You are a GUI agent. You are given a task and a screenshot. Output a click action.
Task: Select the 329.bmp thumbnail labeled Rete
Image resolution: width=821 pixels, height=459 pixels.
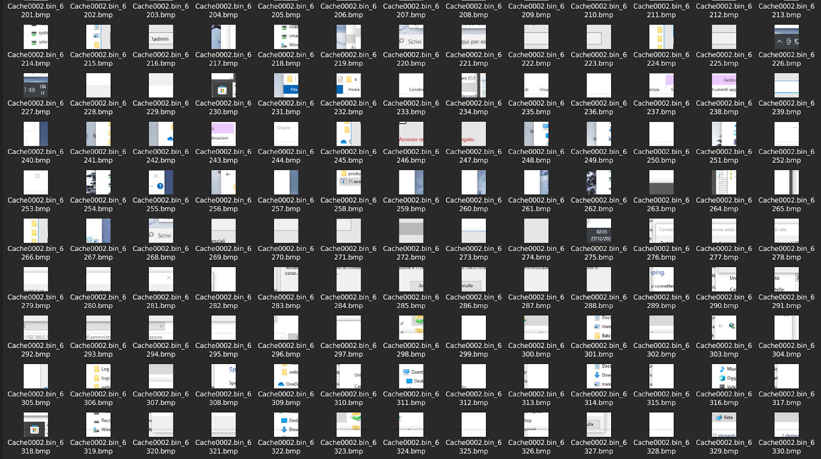(724, 425)
